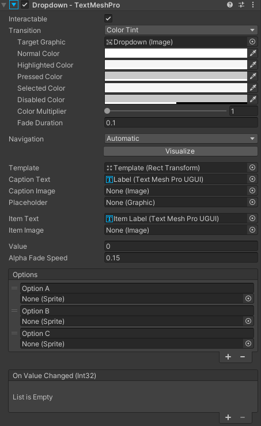Click the Color Multiplier slider handle
Viewport: 261px width, 426px height.
coord(107,111)
